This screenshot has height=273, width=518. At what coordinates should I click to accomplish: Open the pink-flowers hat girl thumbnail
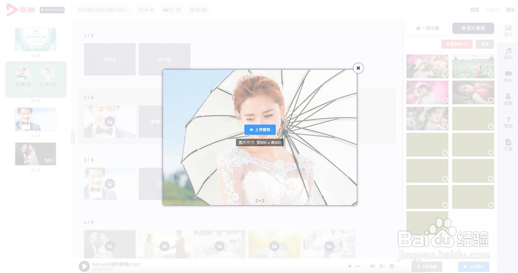(427, 66)
